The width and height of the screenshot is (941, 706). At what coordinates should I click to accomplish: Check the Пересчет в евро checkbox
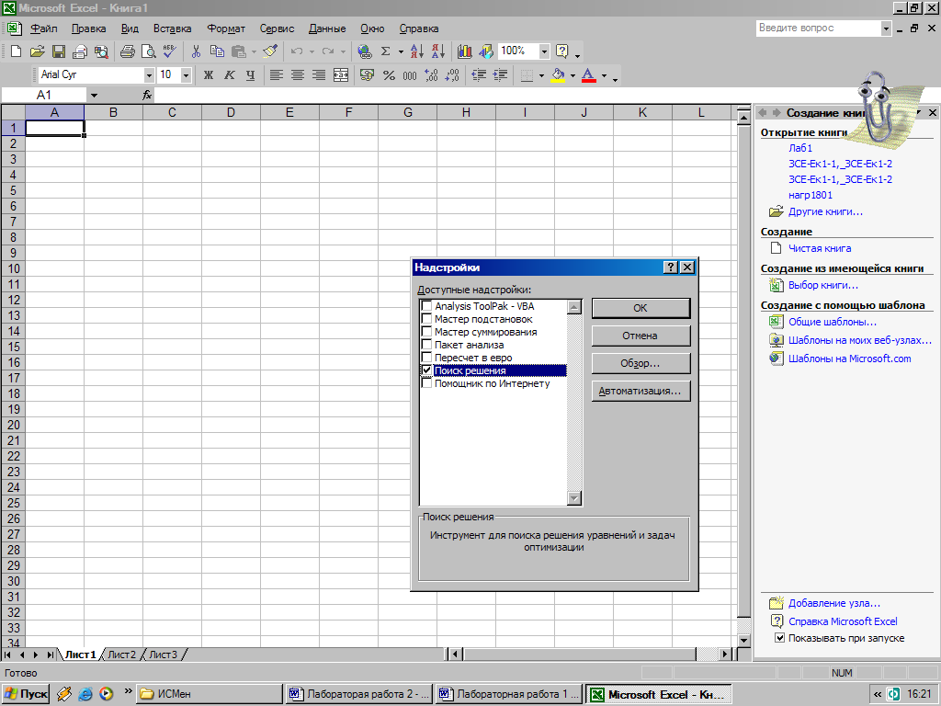pos(426,358)
